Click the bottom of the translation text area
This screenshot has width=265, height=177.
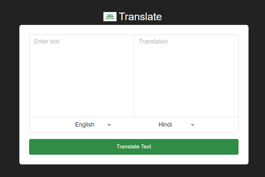click(186, 113)
